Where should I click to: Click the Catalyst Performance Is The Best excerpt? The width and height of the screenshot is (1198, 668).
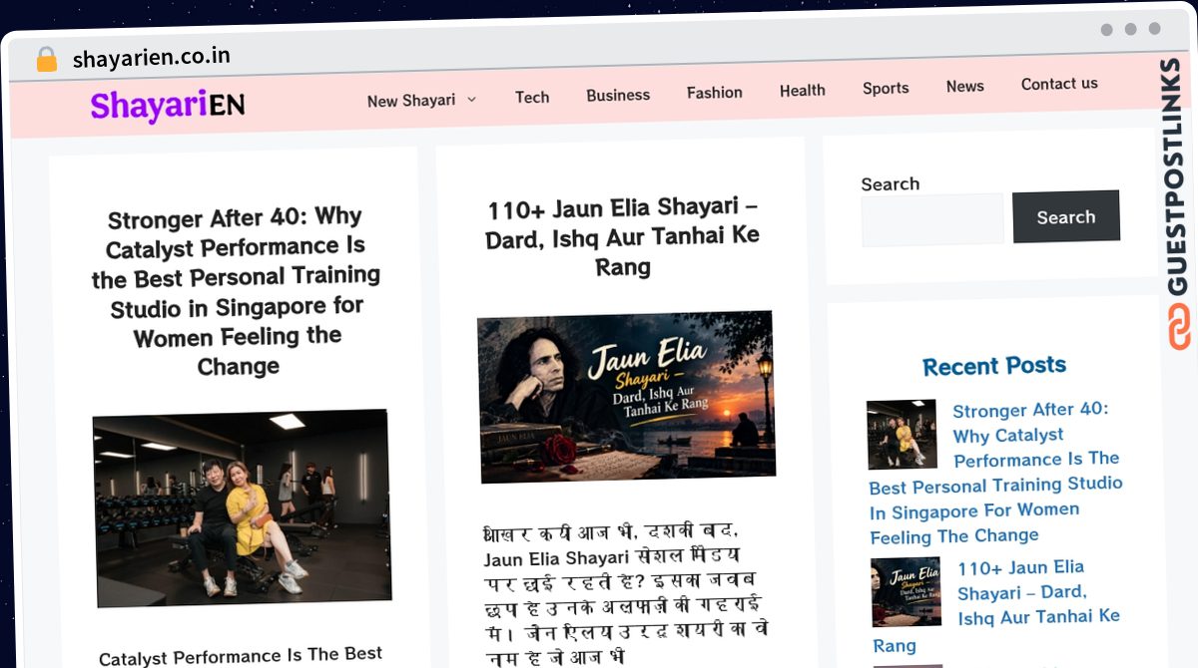pyautogui.click(x=241, y=655)
